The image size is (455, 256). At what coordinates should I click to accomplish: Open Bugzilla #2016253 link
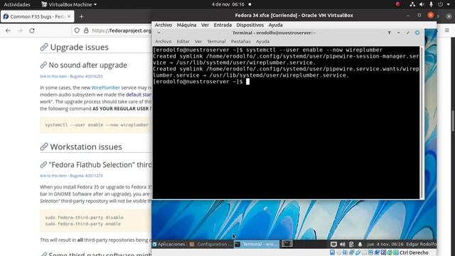pos(86,76)
